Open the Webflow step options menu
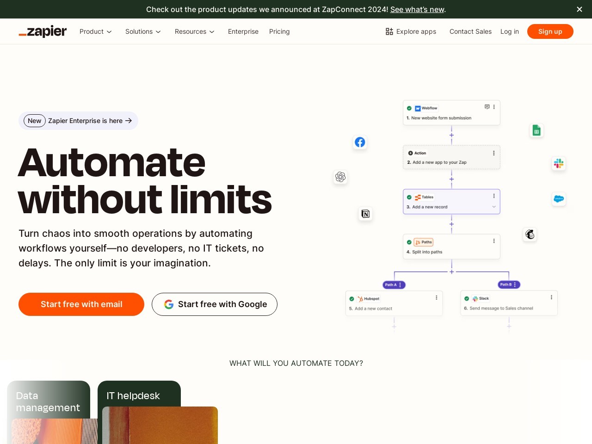This screenshot has width=592, height=444. point(494,107)
